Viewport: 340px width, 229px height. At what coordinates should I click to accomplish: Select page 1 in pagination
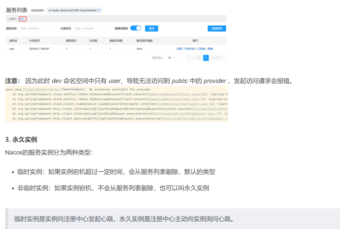pyautogui.click(x=206, y=58)
